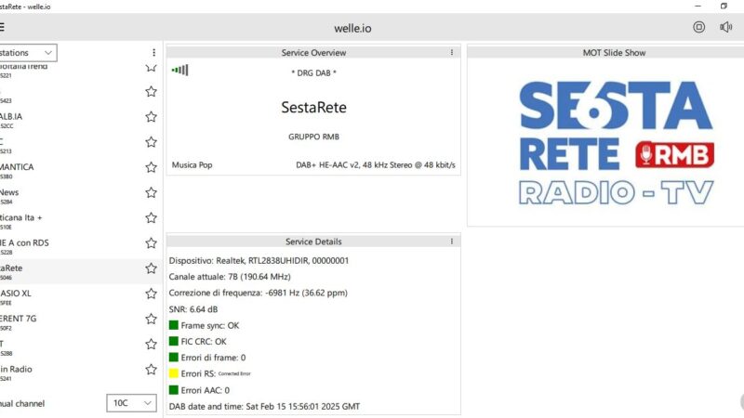Favorite the station ending in A con RDS
This screenshot has width=744, height=418.
click(151, 243)
